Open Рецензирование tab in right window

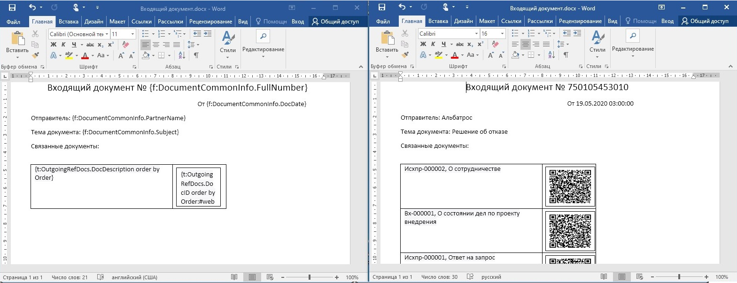coord(580,21)
